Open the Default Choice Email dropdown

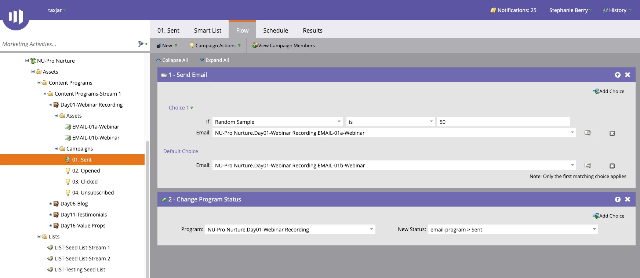(572, 165)
